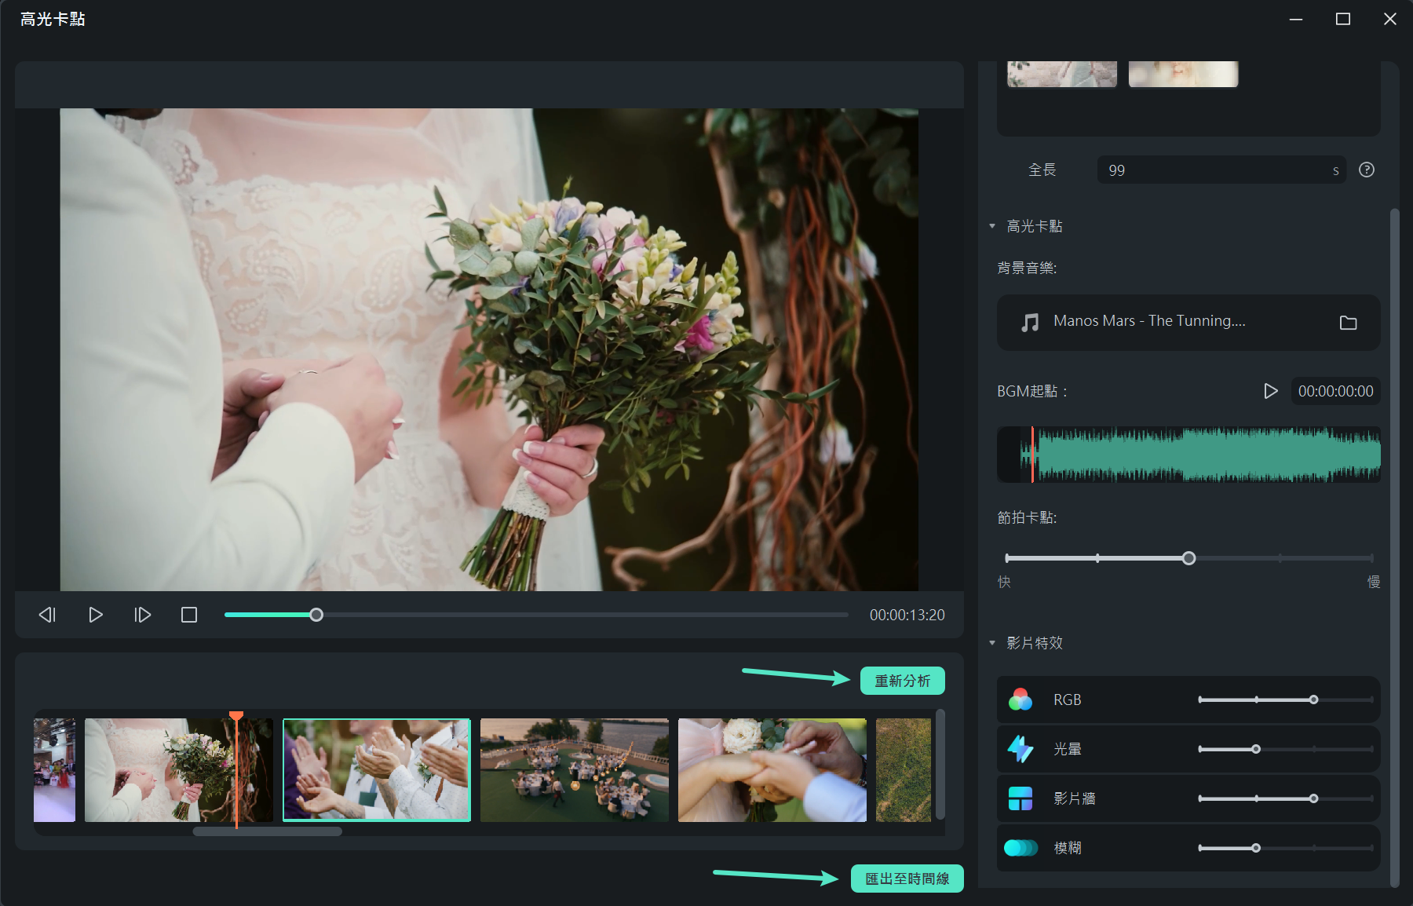This screenshot has height=906, width=1413.
Task: Play the BGM start point preview
Action: [1270, 391]
